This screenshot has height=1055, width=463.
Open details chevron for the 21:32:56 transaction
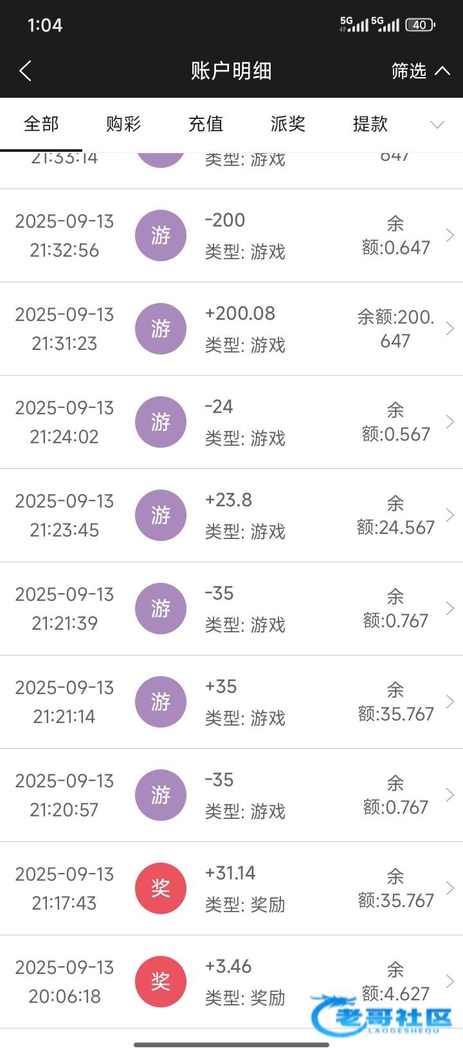tap(450, 235)
